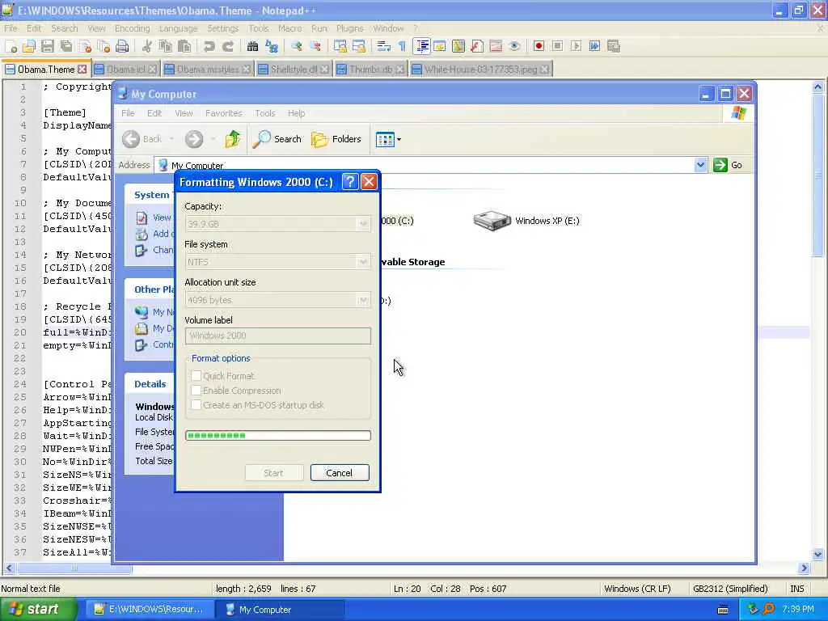Image resolution: width=828 pixels, height=621 pixels.
Task: Click the Windows Start button
Action: (37, 610)
